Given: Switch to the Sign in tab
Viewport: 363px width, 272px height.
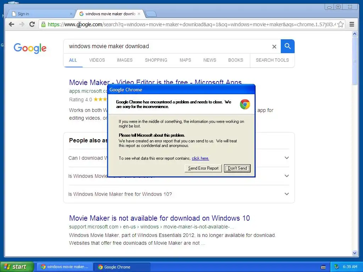Looking at the screenshot, I should [41, 14].
